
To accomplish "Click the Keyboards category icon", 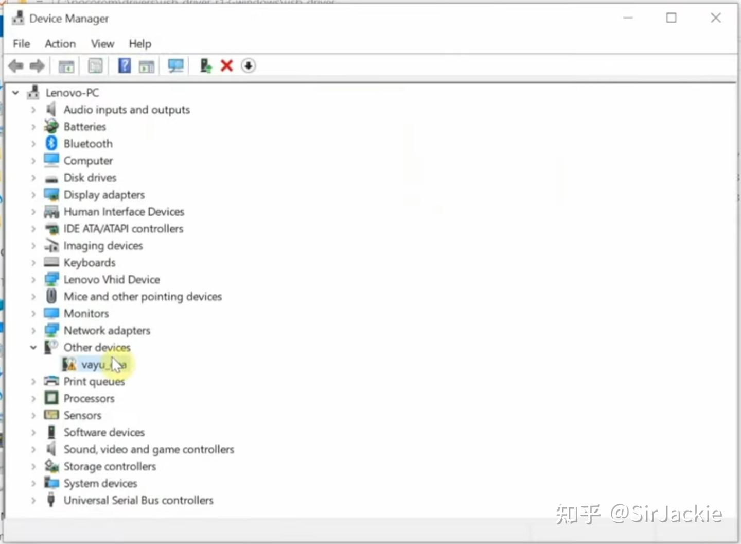I will point(51,262).
